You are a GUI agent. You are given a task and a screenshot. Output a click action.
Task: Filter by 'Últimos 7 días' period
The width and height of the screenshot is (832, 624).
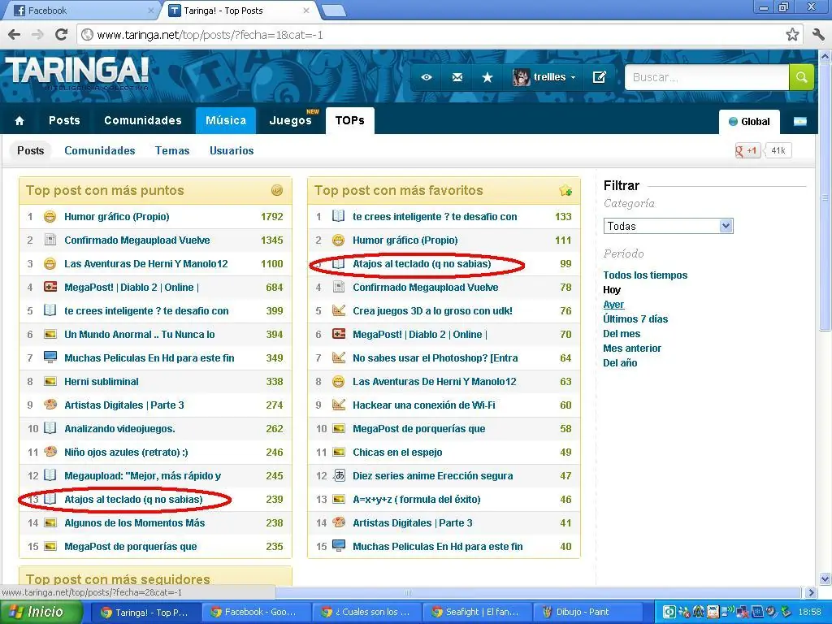click(635, 319)
